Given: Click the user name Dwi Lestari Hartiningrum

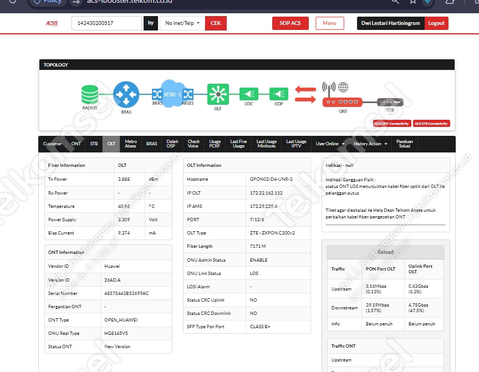Looking at the screenshot, I should 390,23.
